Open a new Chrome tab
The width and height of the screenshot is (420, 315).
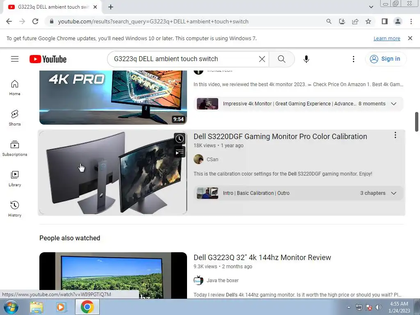tap(111, 7)
